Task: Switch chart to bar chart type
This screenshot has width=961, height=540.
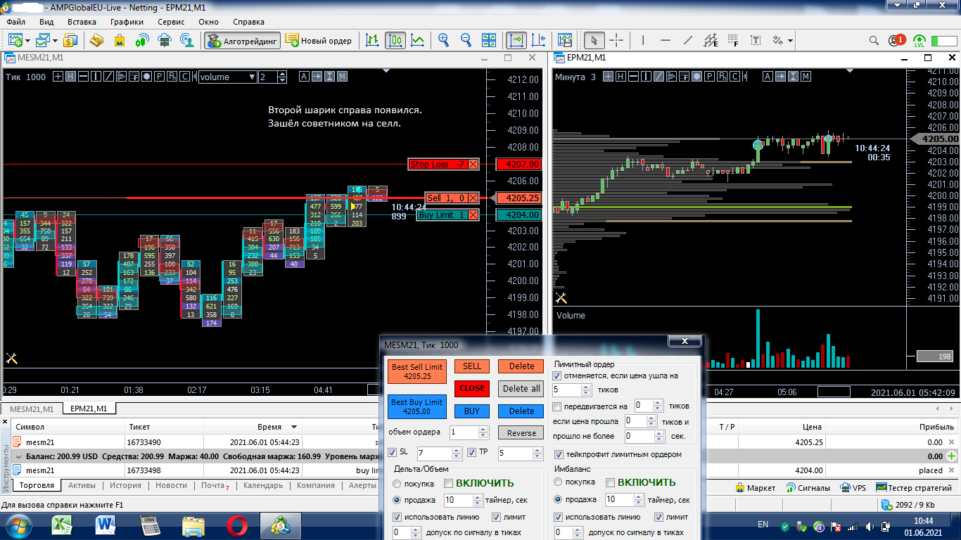Action: (x=373, y=41)
